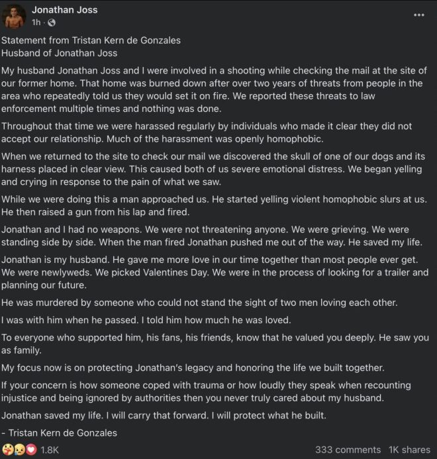Click the '- Tristan Kern de Gonzales' signature line
The width and height of the screenshot is (437, 459).
pos(59,433)
